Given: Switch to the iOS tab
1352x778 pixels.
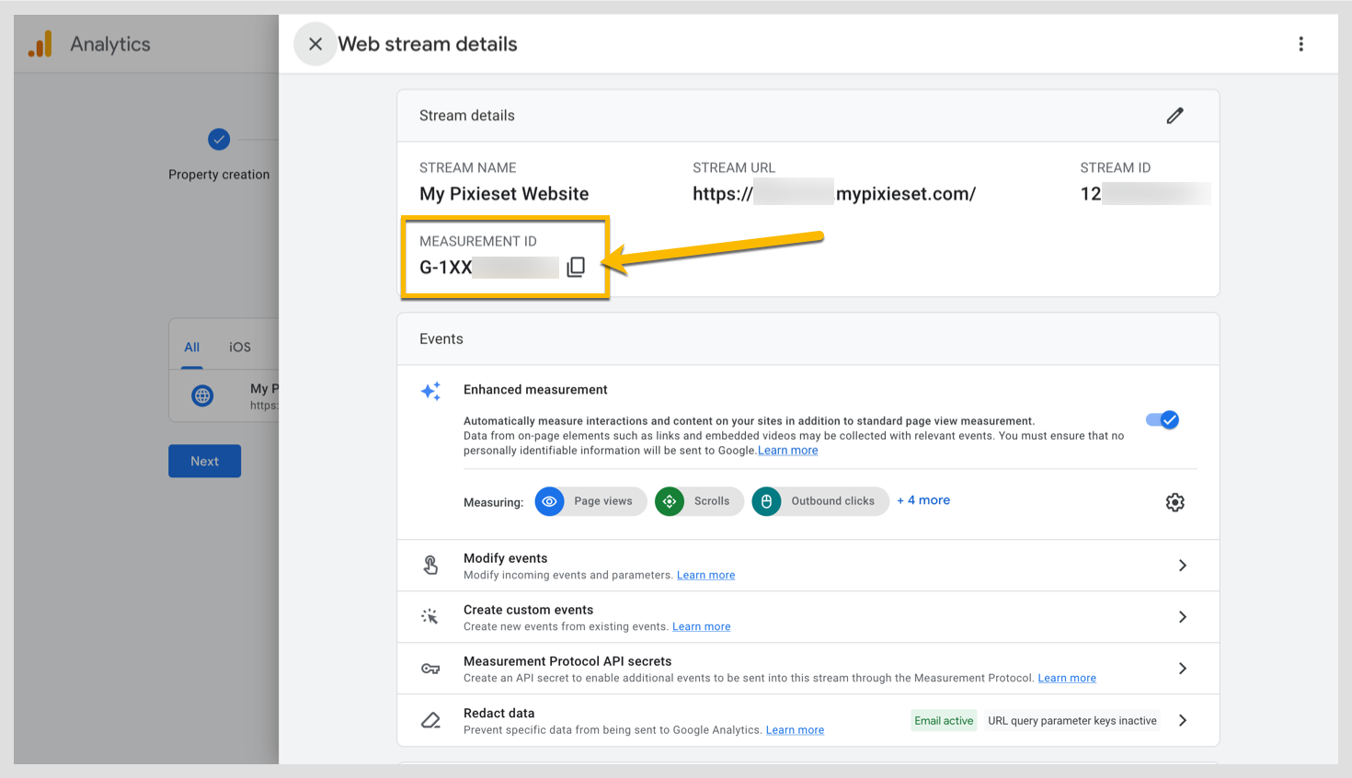Looking at the screenshot, I should pos(239,347).
